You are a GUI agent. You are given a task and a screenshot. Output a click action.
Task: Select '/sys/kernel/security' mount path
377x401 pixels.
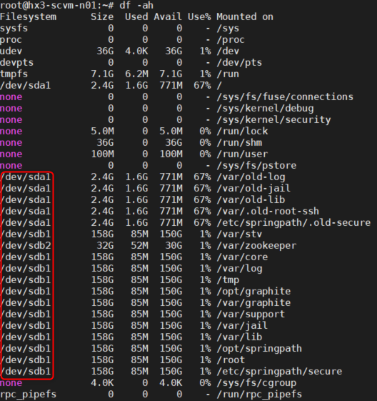pyautogui.click(x=273, y=120)
